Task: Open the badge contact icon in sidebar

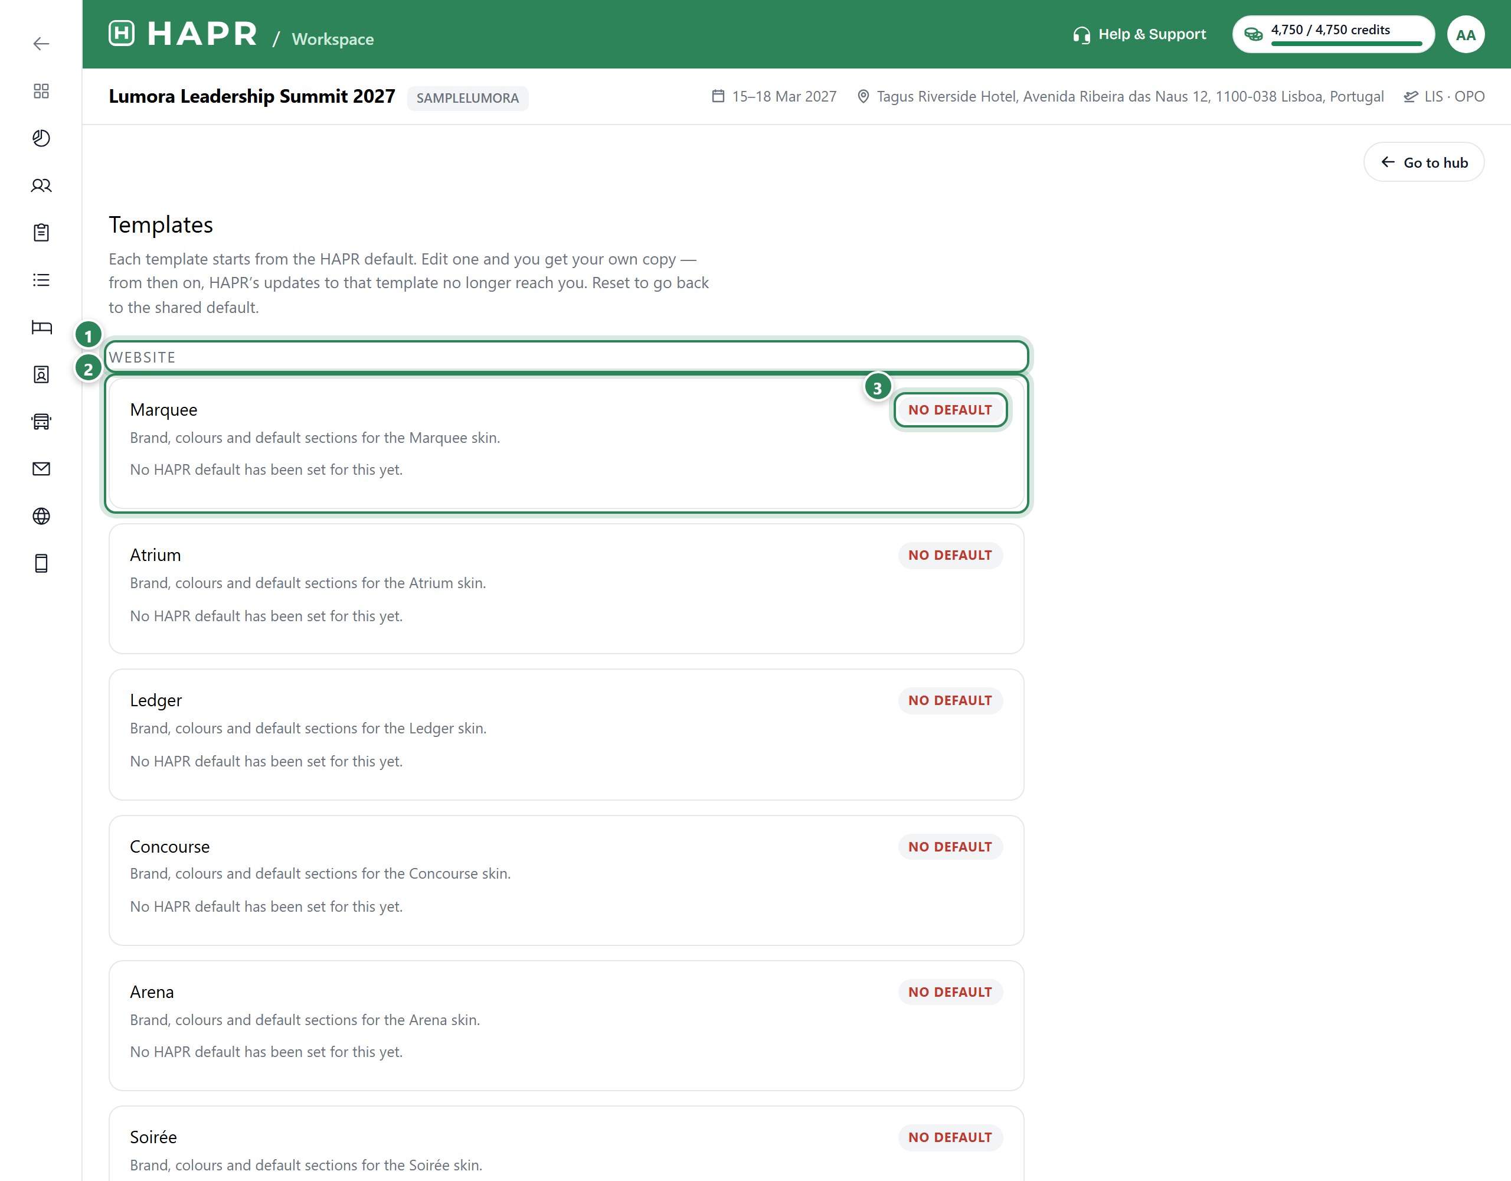Action: coord(41,374)
